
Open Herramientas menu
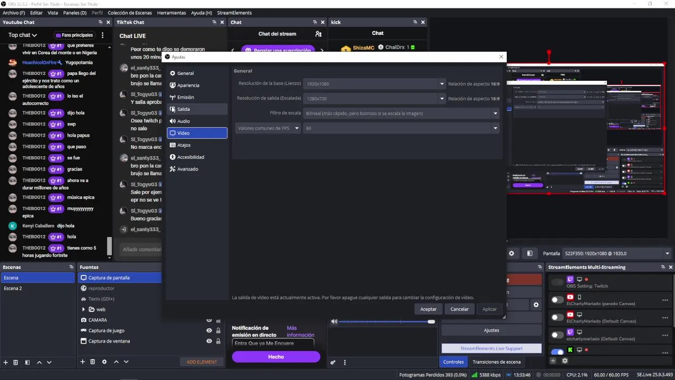tap(171, 13)
